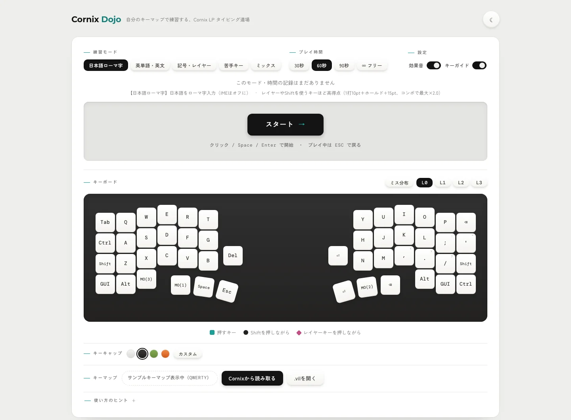The image size is (571, 420).
Task: Open a .vil file with .vilを開く
Action: (x=305, y=378)
